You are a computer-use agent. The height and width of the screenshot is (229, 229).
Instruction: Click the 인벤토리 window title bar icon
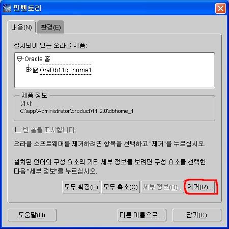[7, 8]
